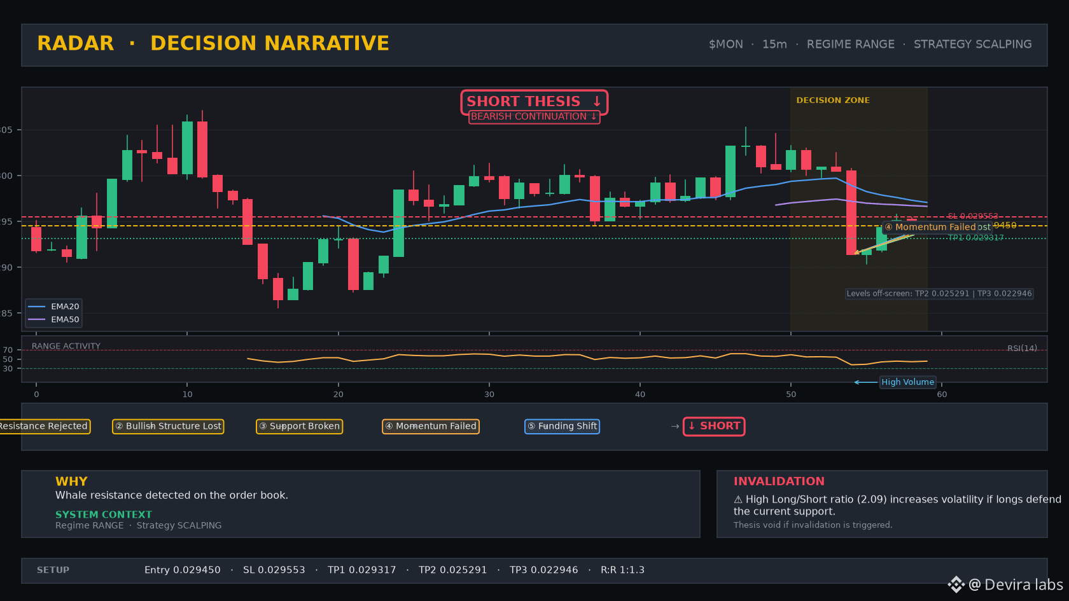The width and height of the screenshot is (1069, 601).
Task: Click TP1 0.029317 in the setup bar
Action: pyautogui.click(x=362, y=570)
